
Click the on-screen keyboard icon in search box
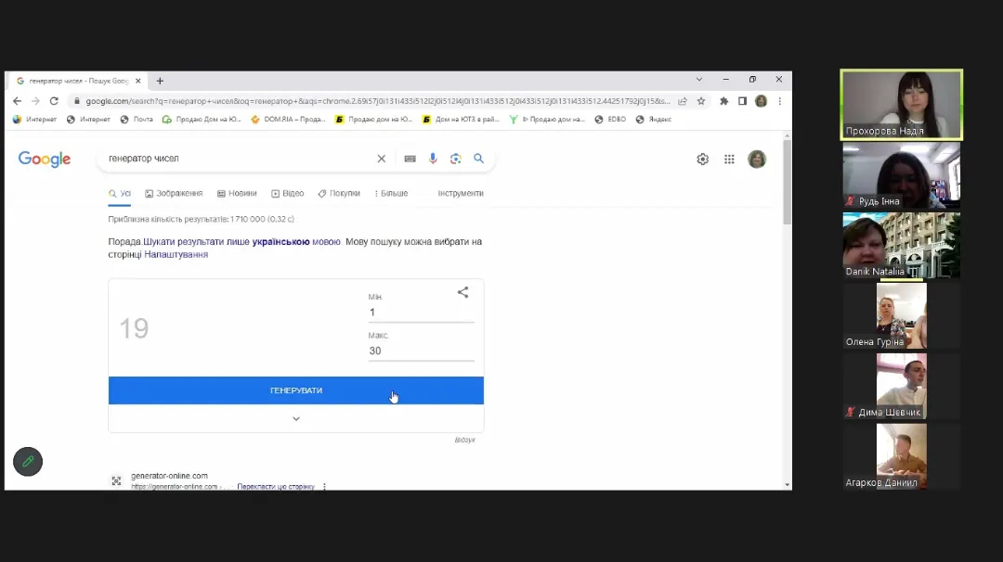coord(410,159)
